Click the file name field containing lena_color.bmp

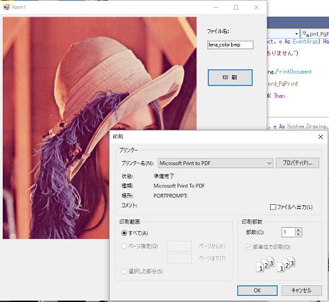click(x=230, y=44)
